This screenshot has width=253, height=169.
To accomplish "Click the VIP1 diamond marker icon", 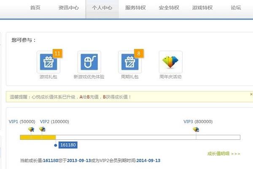I will click(31, 129).
